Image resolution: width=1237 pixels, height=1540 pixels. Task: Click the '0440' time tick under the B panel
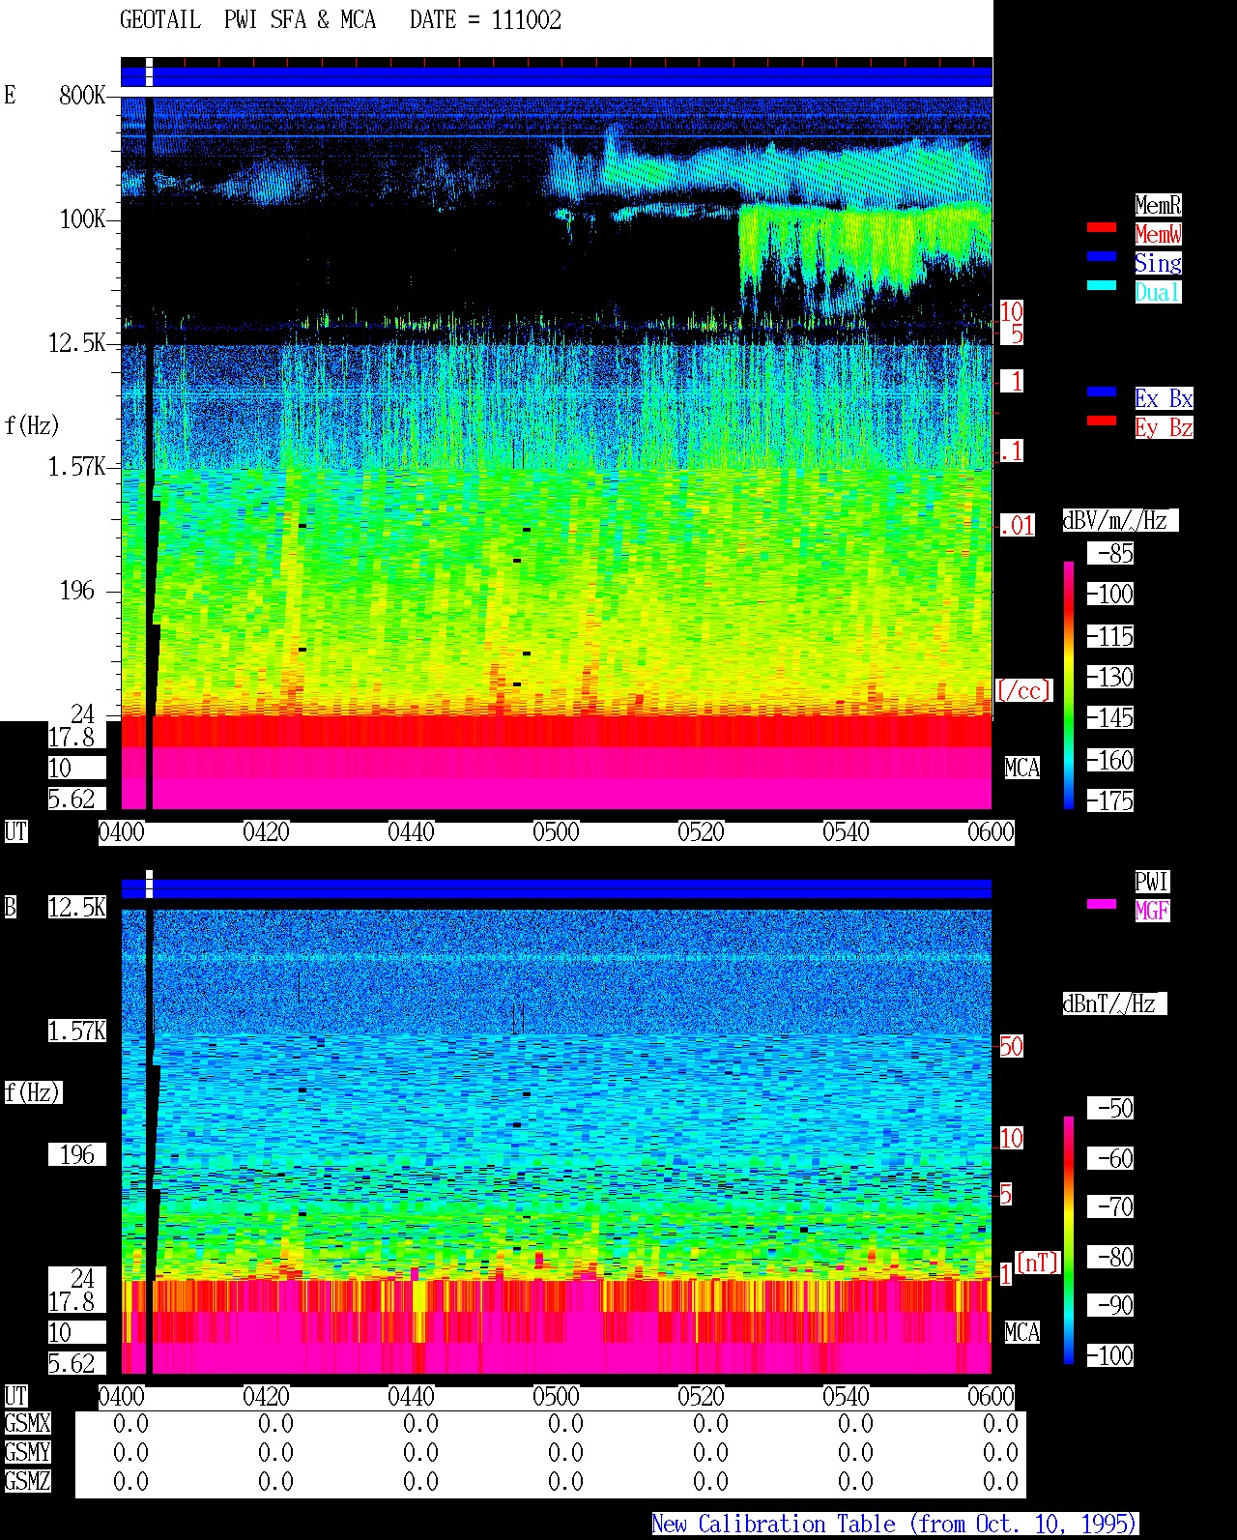(411, 1397)
